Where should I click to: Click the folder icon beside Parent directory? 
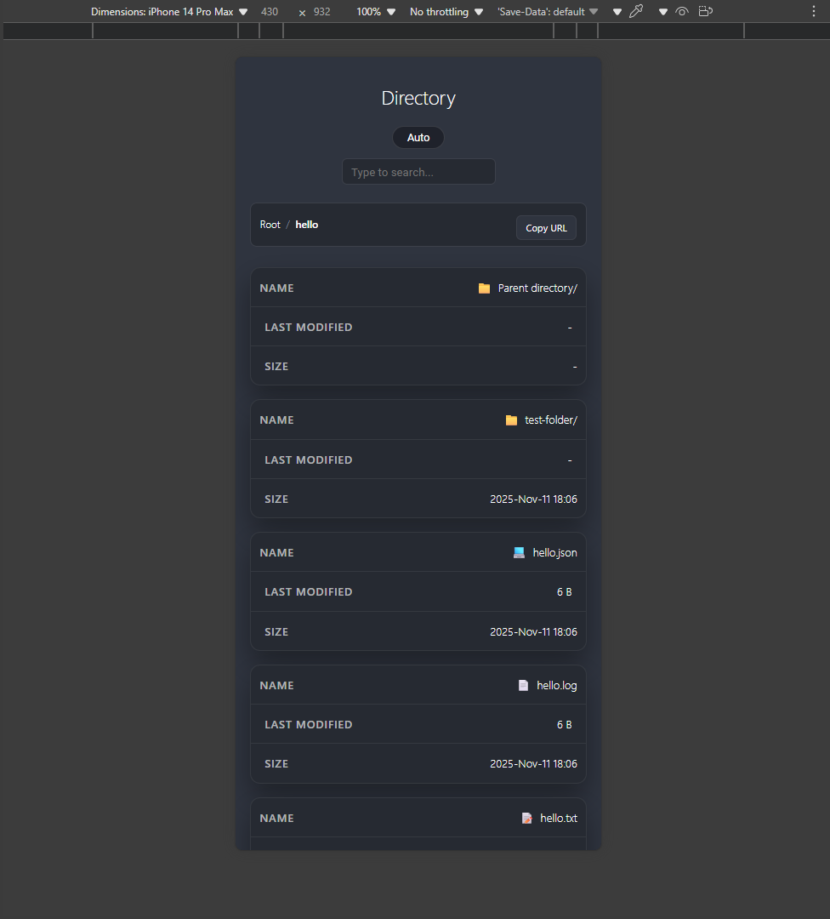[x=484, y=288]
